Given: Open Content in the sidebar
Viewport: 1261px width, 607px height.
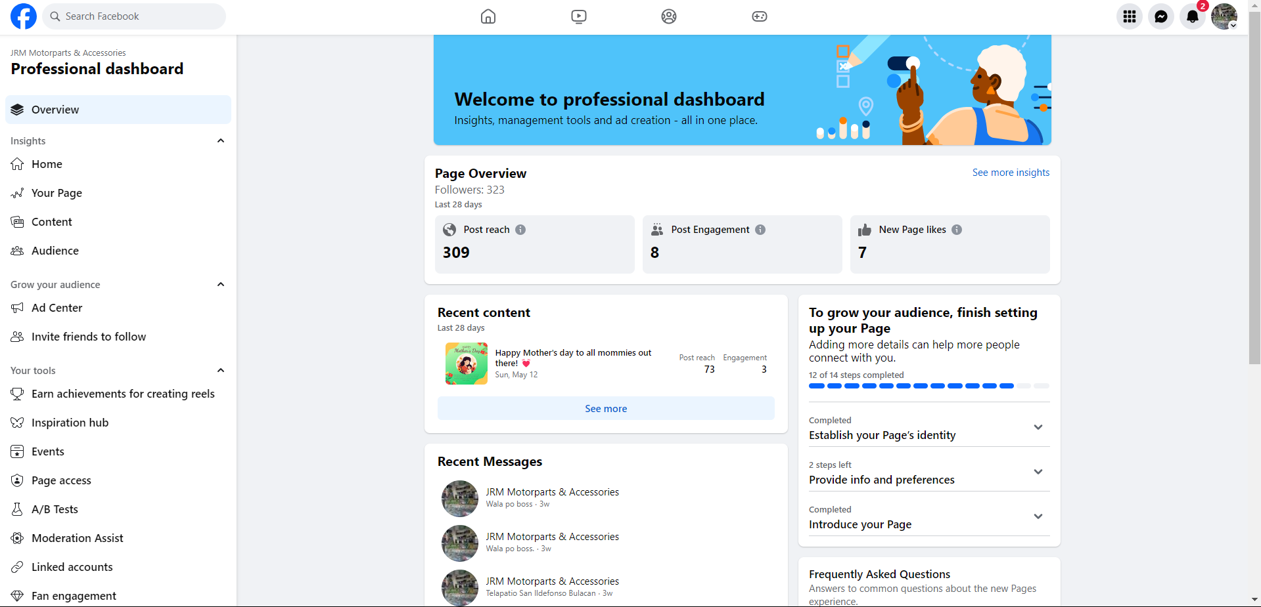Looking at the screenshot, I should pos(118,222).
